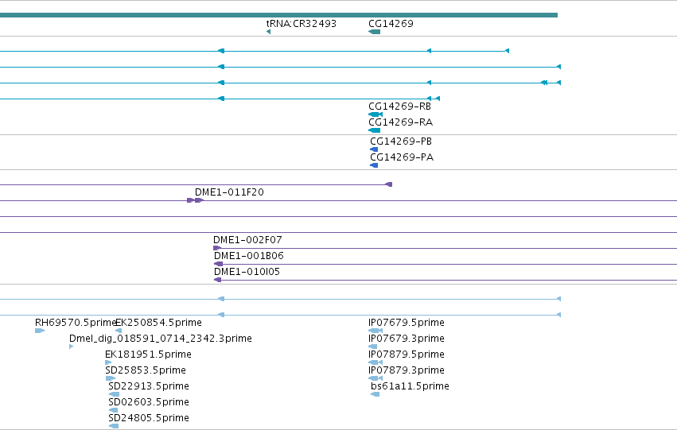Select the EK181951.5prime EST glyph

108,362
